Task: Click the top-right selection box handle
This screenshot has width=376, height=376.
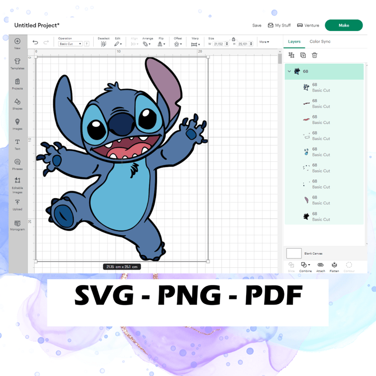Action: click(208, 57)
